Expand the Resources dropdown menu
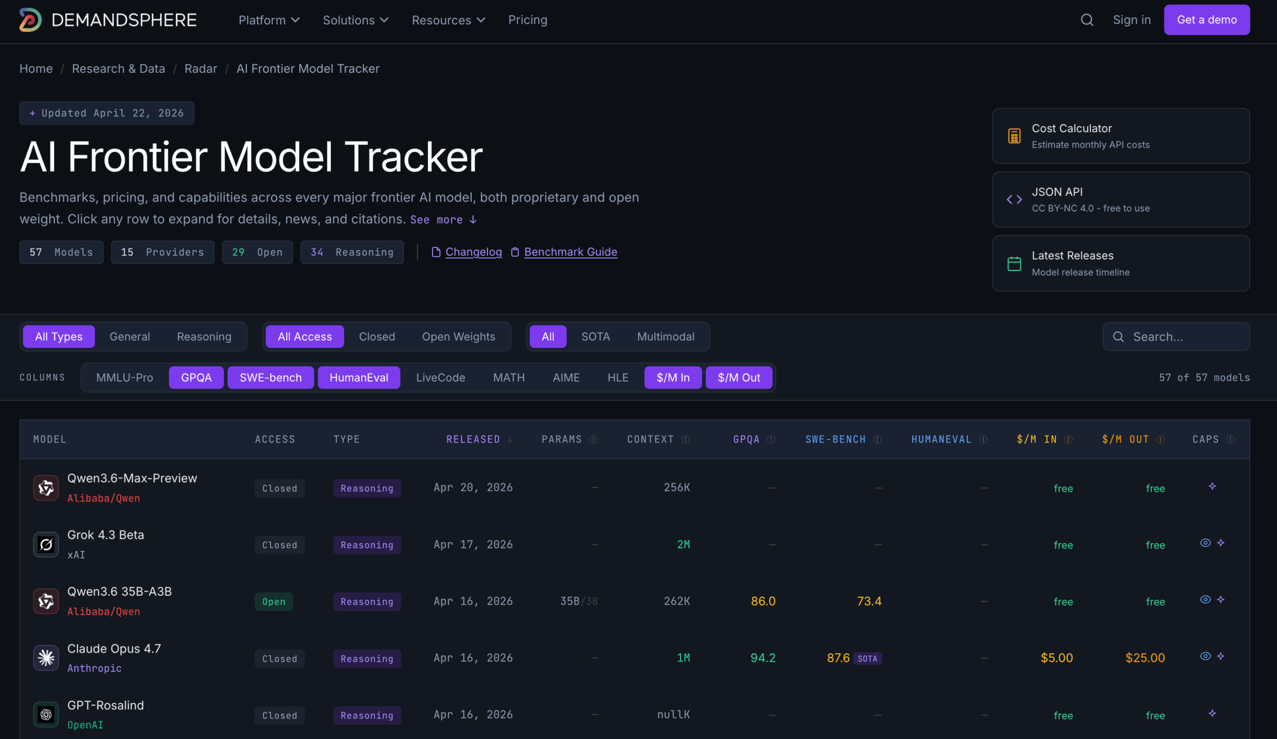1277x739 pixels. click(x=448, y=20)
